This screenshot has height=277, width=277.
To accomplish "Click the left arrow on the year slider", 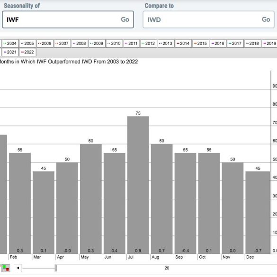I will (x=18, y=268).
